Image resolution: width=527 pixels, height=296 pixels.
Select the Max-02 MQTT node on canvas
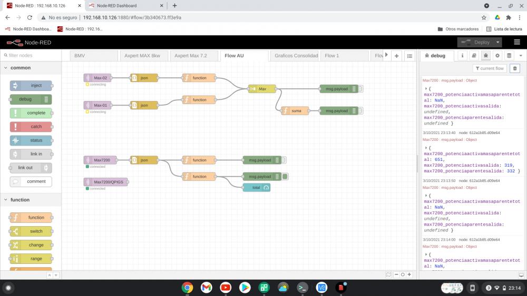click(97, 78)
